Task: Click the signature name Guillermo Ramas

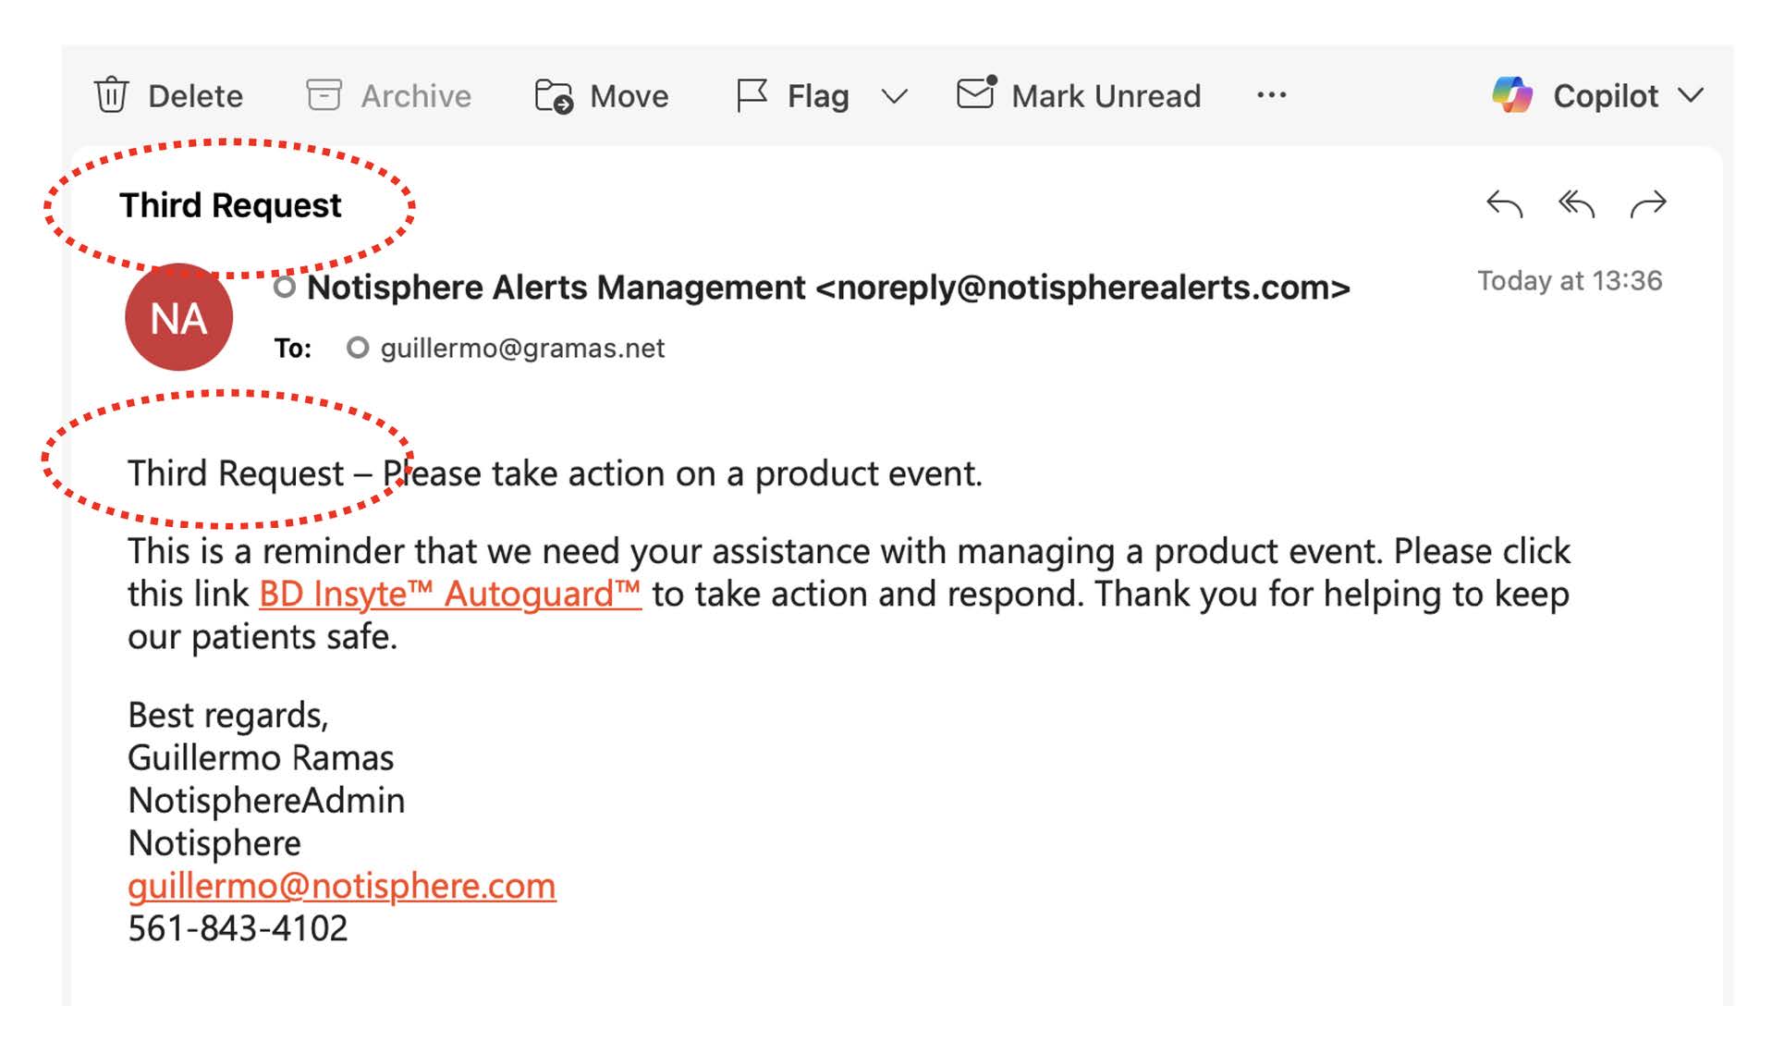Action: [x=261, y=758]
